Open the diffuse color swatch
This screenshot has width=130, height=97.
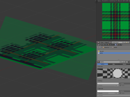(x=108, y=84)
